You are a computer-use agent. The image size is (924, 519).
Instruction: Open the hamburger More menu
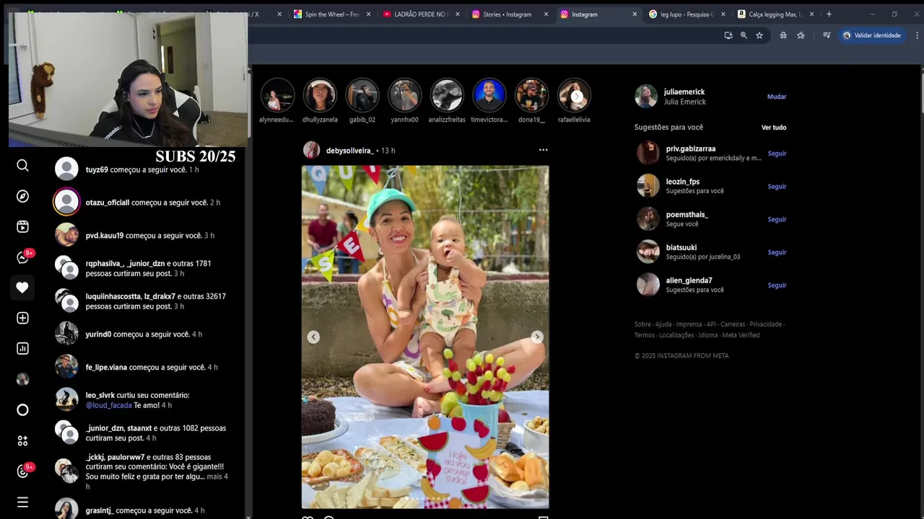click(22, 502)
